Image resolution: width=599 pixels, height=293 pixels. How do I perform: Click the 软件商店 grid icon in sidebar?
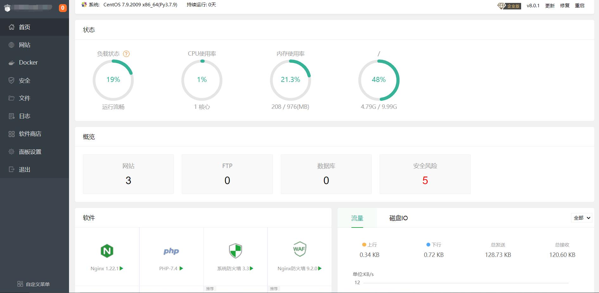coord(11,134)
